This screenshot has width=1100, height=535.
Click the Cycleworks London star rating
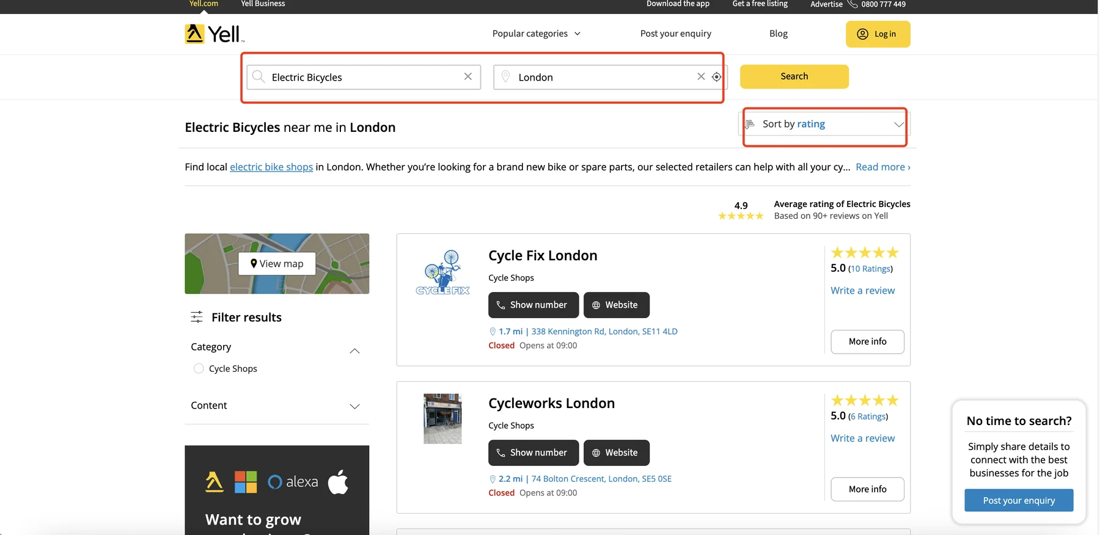865,401
